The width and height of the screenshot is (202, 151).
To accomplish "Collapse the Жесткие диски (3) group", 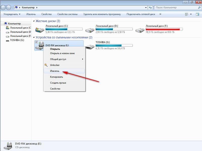I will pos(34,21).
